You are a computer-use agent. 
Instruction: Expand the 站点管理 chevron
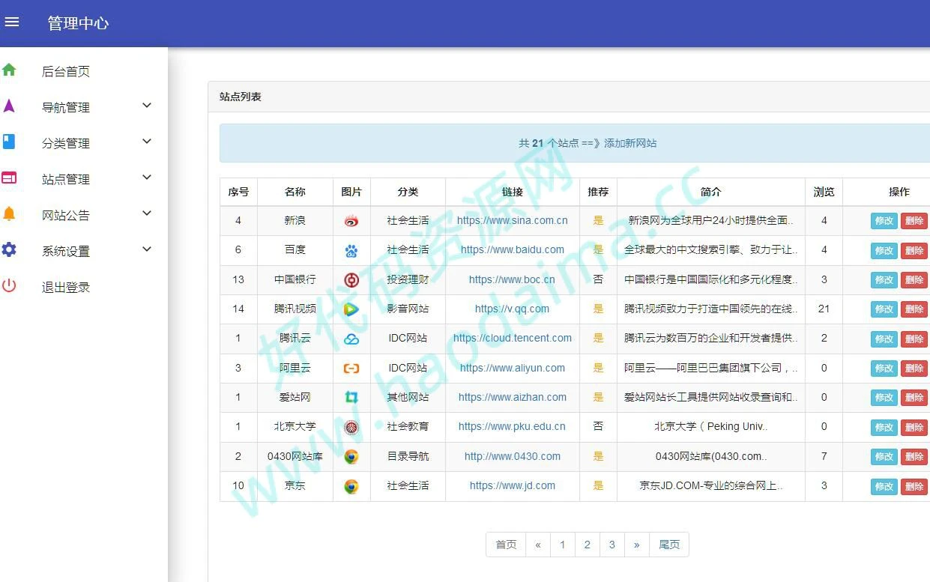pos(147,178)
